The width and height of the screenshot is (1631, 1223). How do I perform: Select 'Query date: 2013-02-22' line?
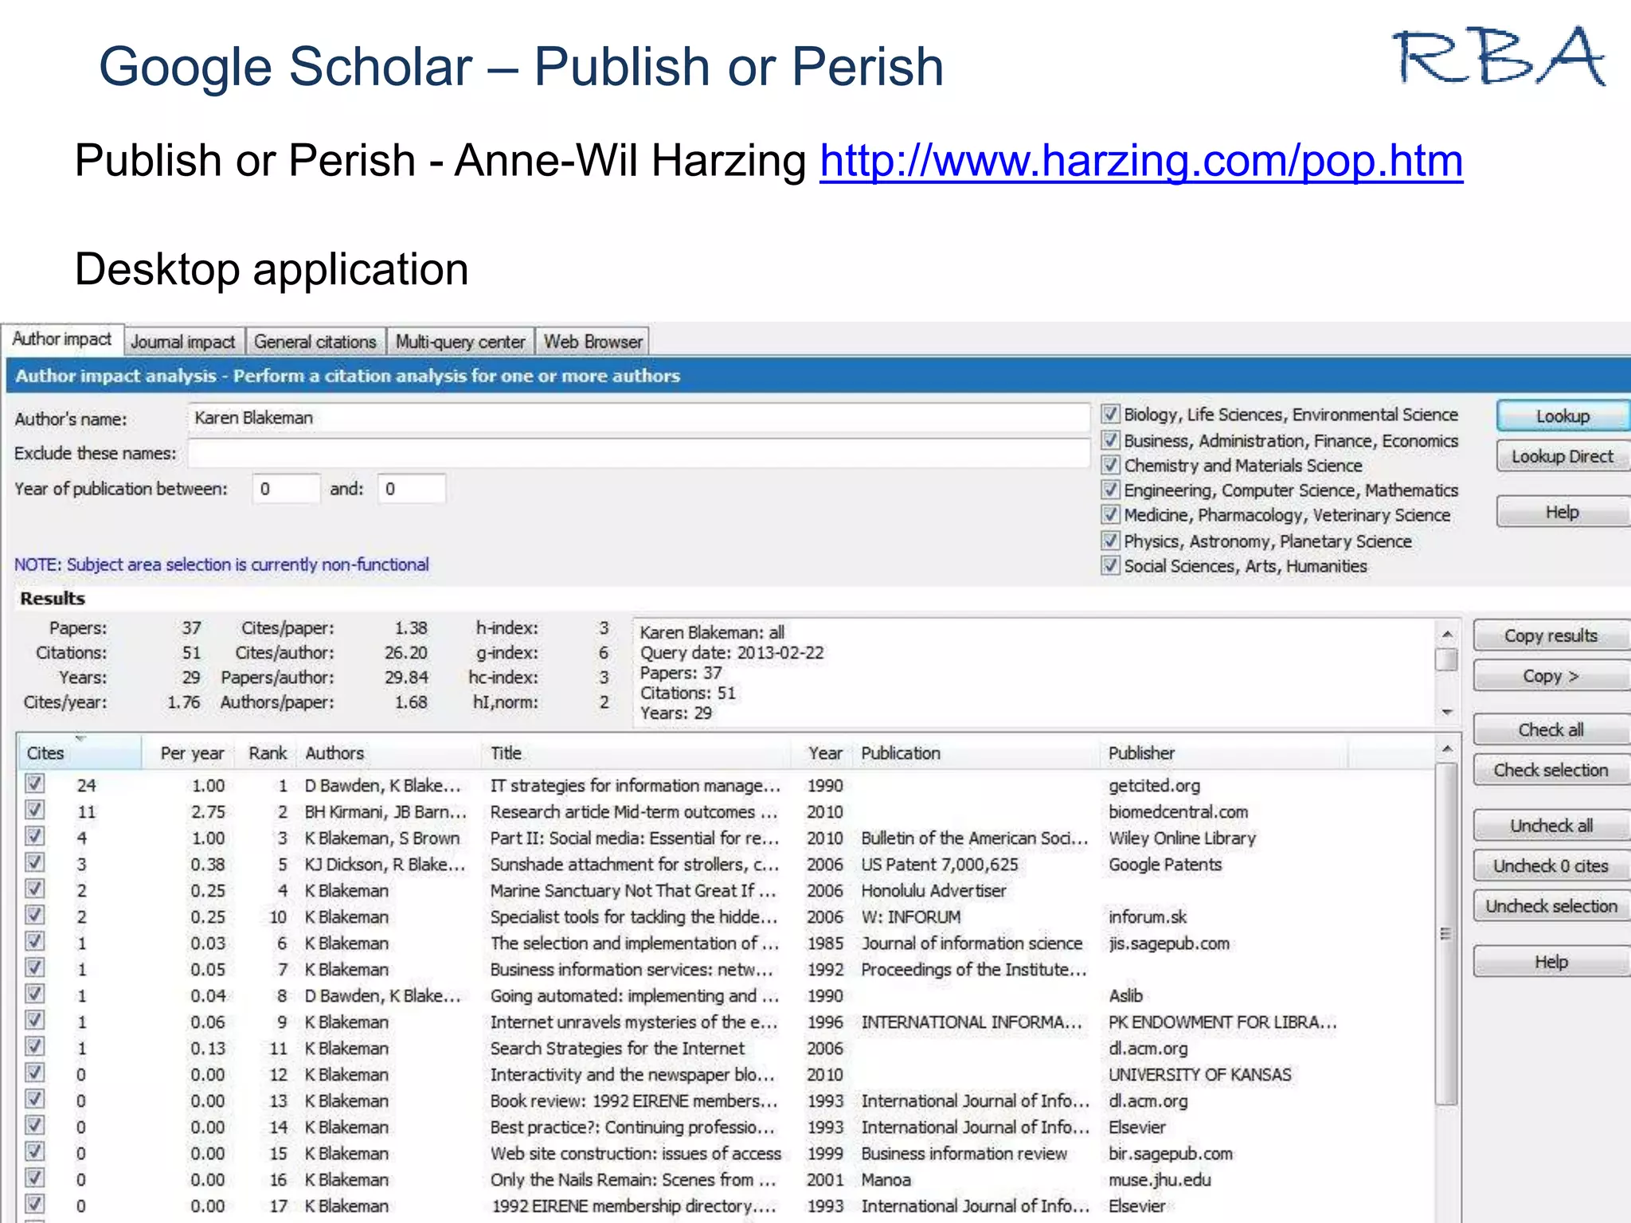click(732, 653)
